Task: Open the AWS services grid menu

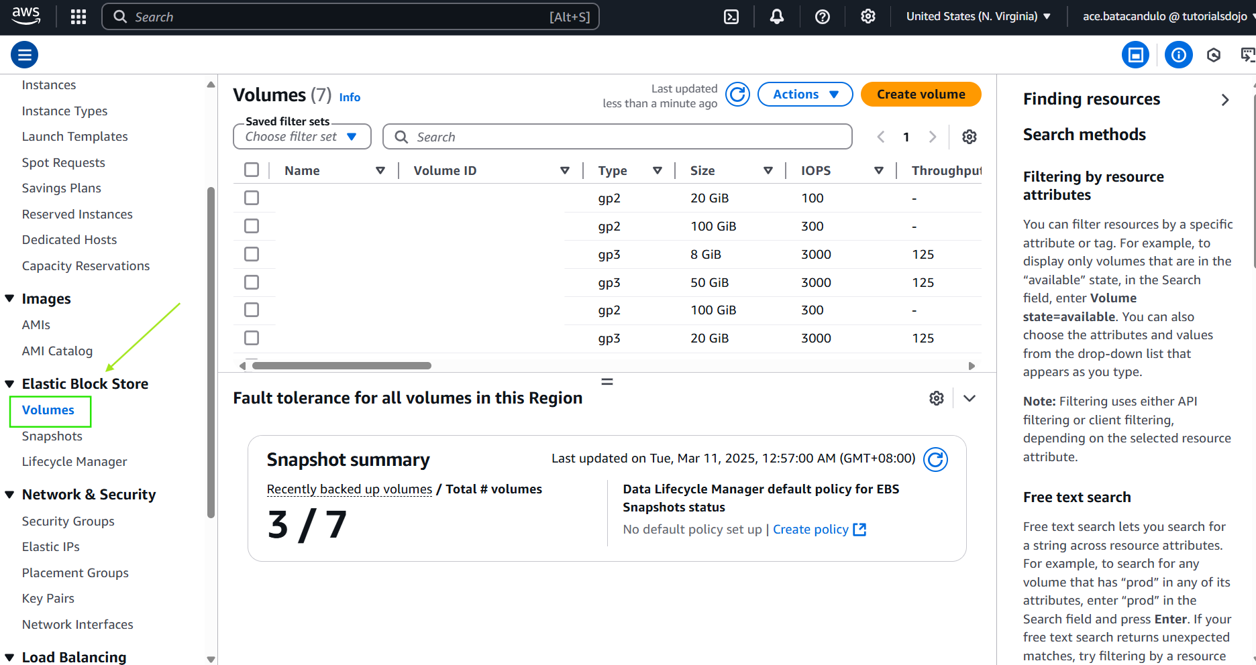Action: (78, 17)
